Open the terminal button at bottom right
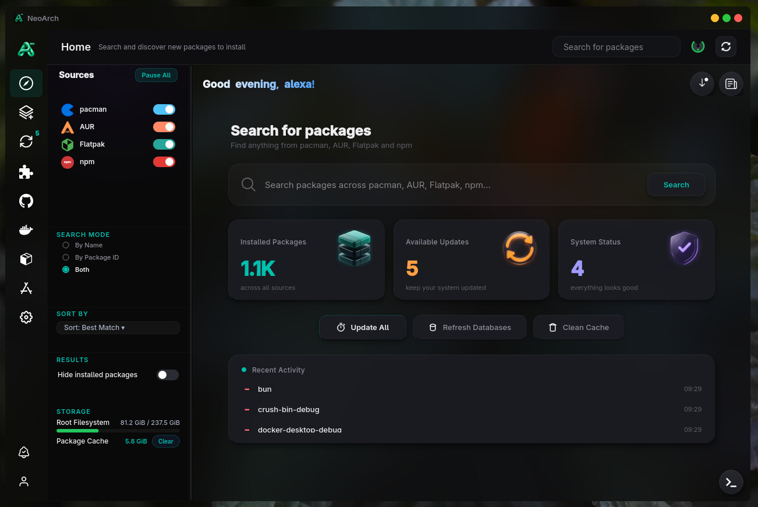Image resolution: width=758 pixels, height=507 pixels. (x=731, y=482)
